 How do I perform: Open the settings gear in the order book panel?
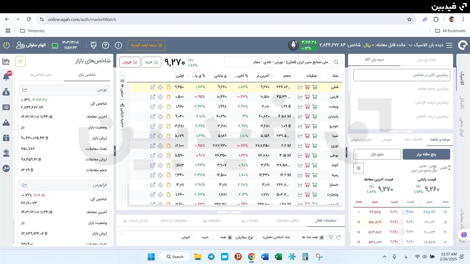358,168
